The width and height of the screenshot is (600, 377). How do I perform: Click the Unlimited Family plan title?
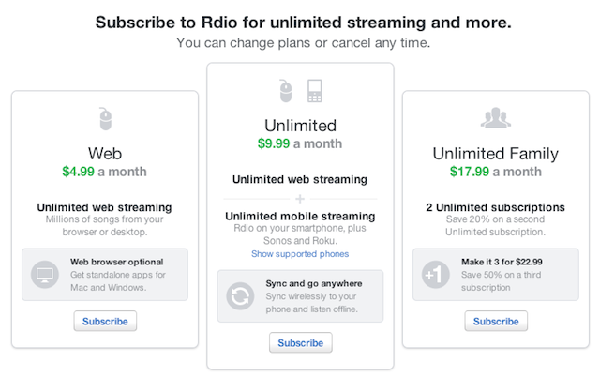click(x=496, y=154)
